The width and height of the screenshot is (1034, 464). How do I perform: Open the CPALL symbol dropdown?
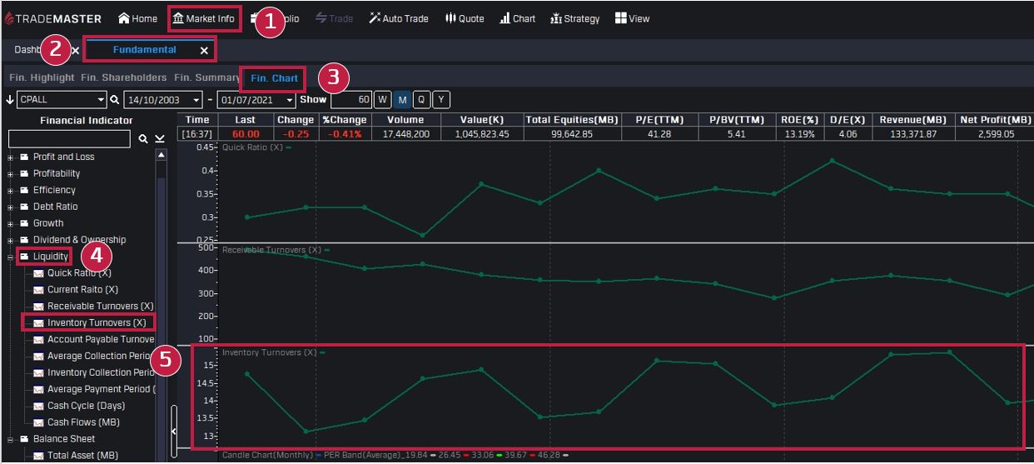[102, 100]
